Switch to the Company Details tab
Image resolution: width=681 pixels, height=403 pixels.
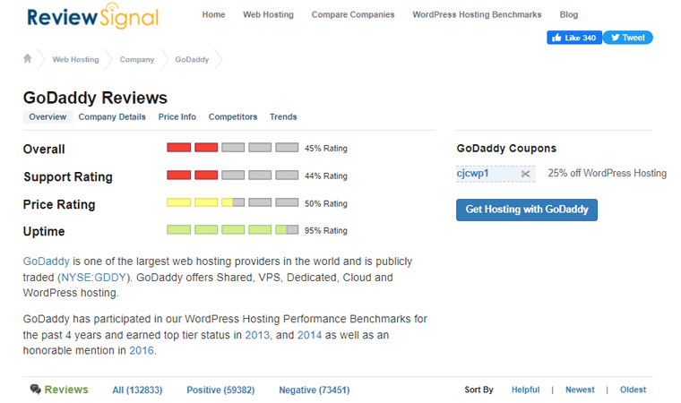[112, 116]
